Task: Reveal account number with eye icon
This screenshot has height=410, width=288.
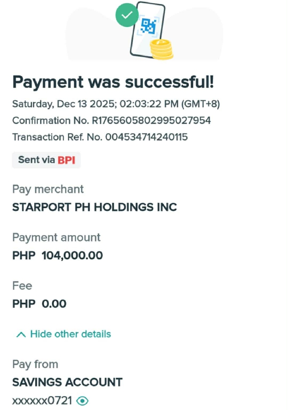Action: pyautogui.click(x=83, y=400)
